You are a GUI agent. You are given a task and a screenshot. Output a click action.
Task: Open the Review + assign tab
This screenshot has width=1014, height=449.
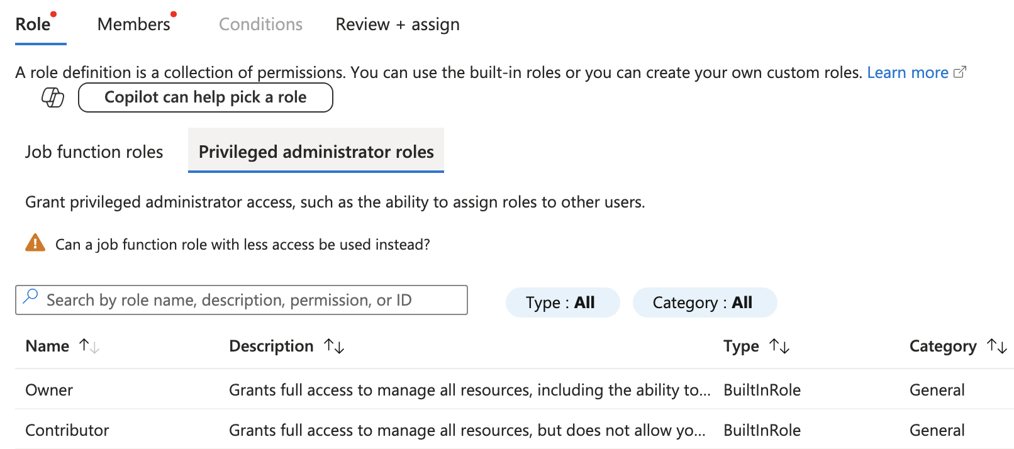coord(398,25)
